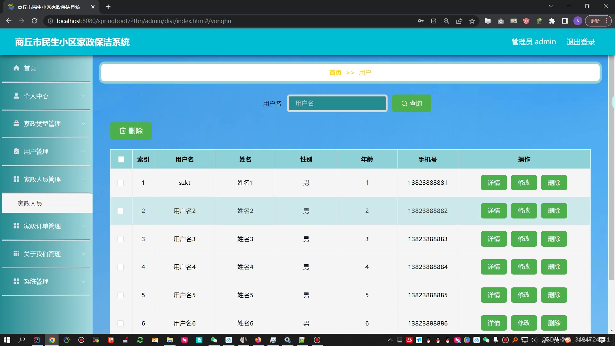
Task: Click 修改 for the 用户名2 row
Action: [x=524, y=211]
